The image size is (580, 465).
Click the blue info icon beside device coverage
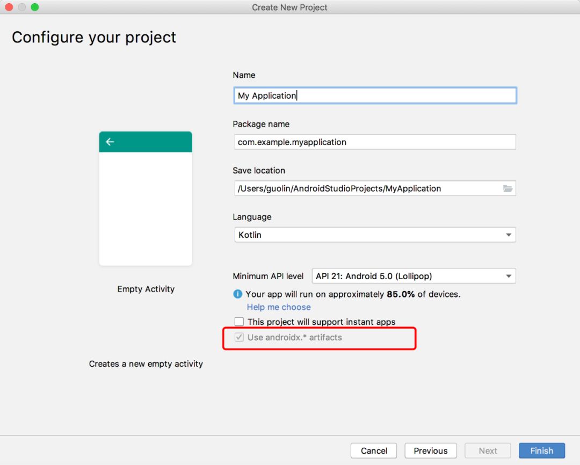click(237, 294)
